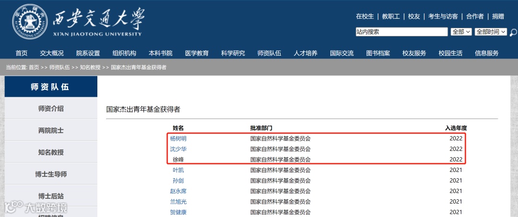Image resolution: width=518 pixels, height=217 pixels.
Task: Open the 全部时间 time range dropdown
Action: pos(491,32)
